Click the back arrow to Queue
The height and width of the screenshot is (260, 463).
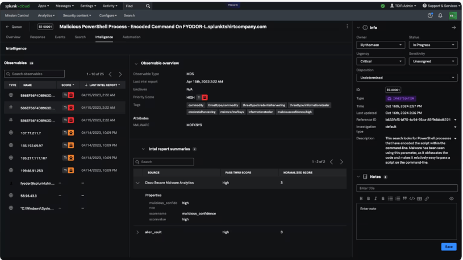[8, 27]
